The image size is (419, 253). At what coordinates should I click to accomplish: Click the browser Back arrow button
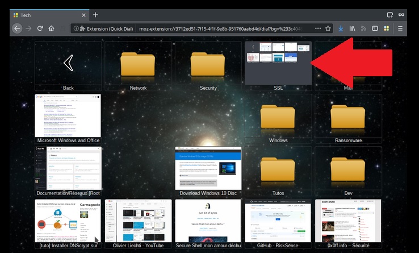16,28
